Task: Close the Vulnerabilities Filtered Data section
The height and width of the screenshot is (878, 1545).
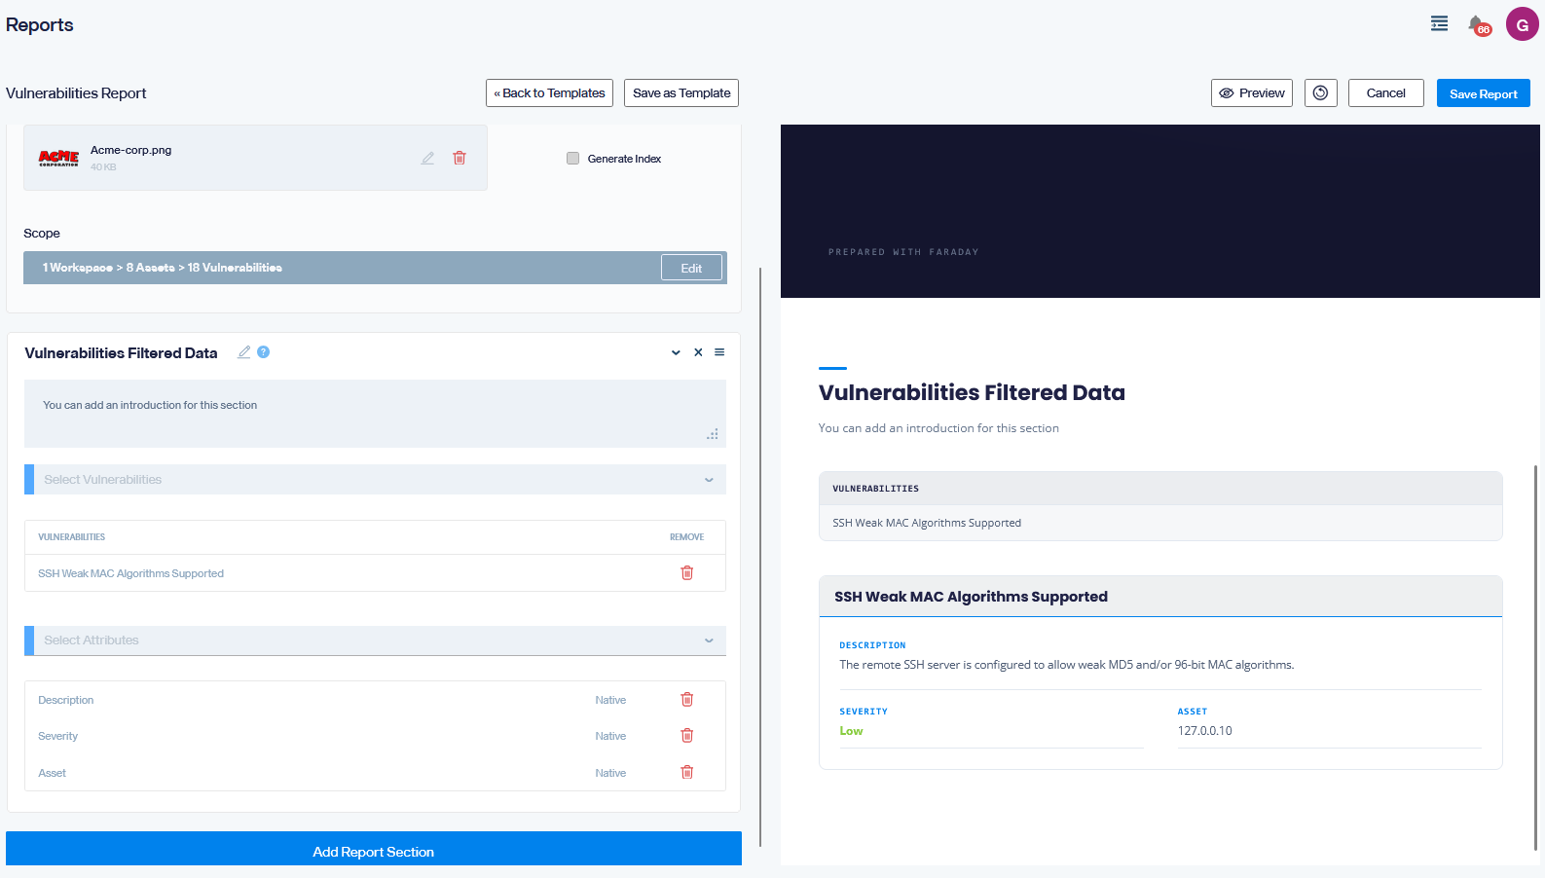Action: (698, 352)
